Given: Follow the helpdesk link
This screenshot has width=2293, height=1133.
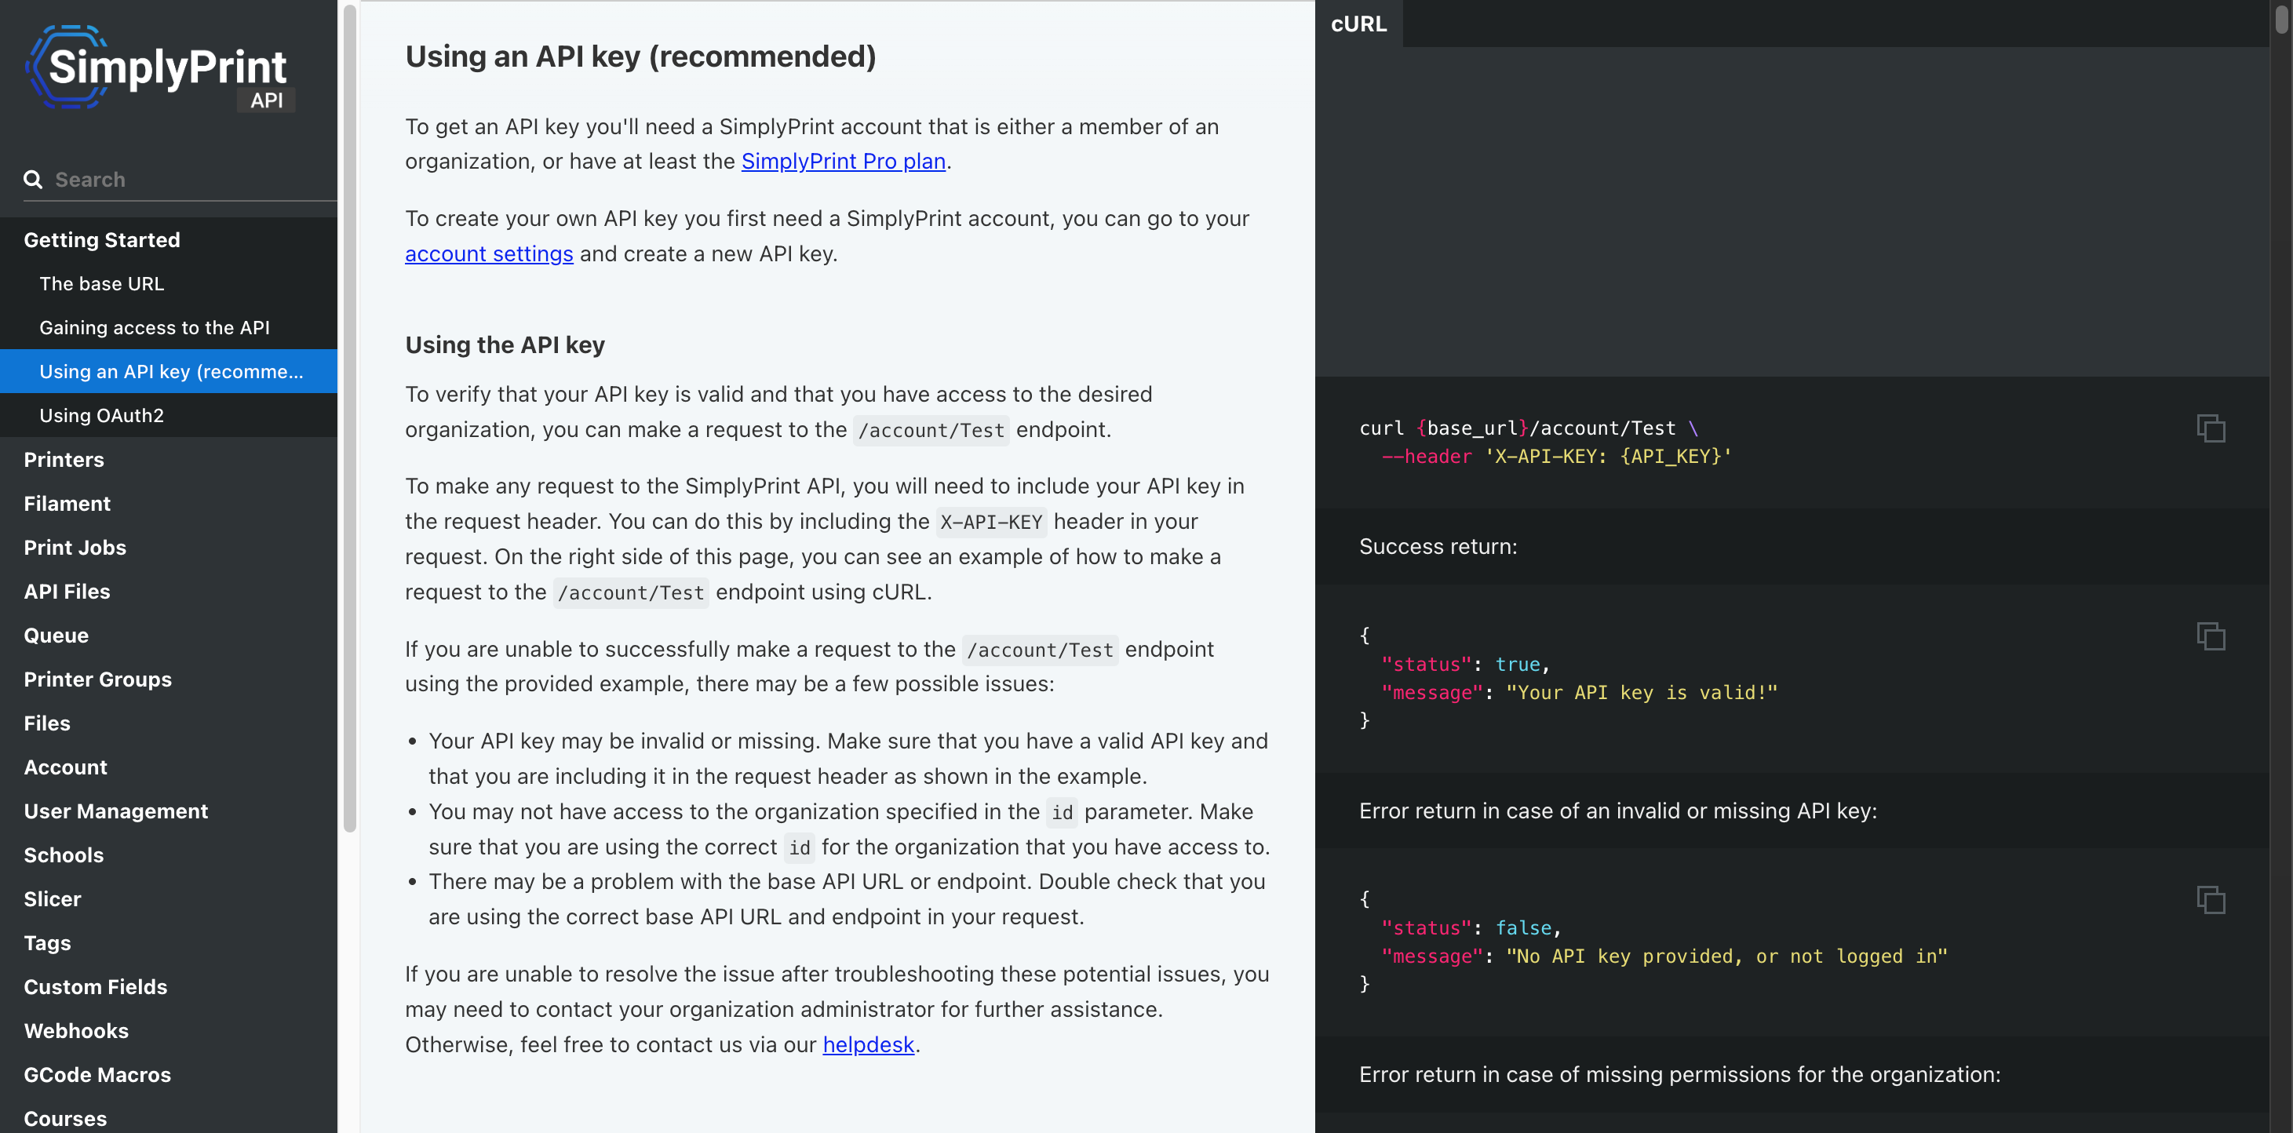Looking at the screenshot, I should [x=868, y=1045].
